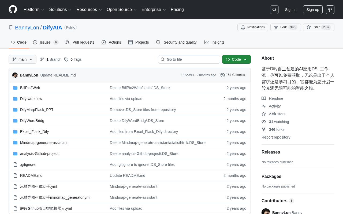Open commit 'Add .gitignore to ignore .DS_Store files'
This screenshot has width=343, height=214.
pos(142,165)
